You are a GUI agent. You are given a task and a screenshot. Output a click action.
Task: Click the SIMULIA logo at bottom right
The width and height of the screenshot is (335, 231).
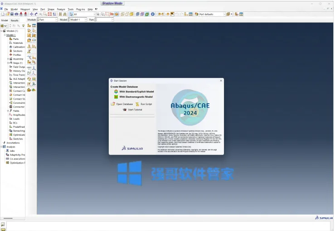click(324, 218)
